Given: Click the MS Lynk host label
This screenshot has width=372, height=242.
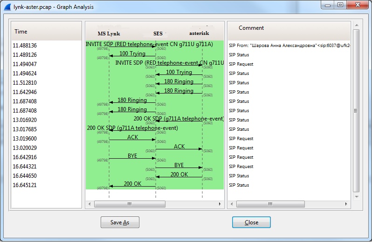Looking at the screenshot, I should pos(109,34).
